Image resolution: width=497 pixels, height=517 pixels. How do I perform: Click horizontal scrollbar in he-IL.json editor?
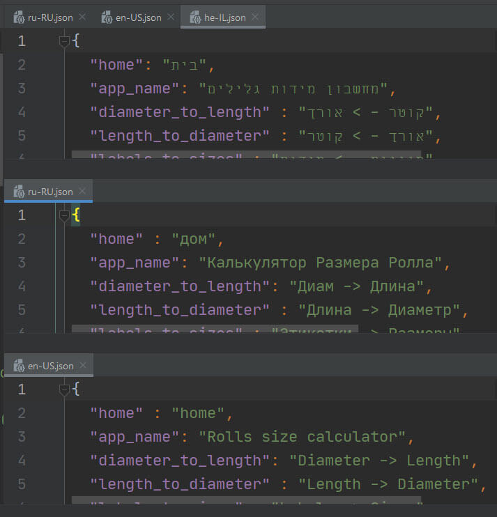point(246,155)
